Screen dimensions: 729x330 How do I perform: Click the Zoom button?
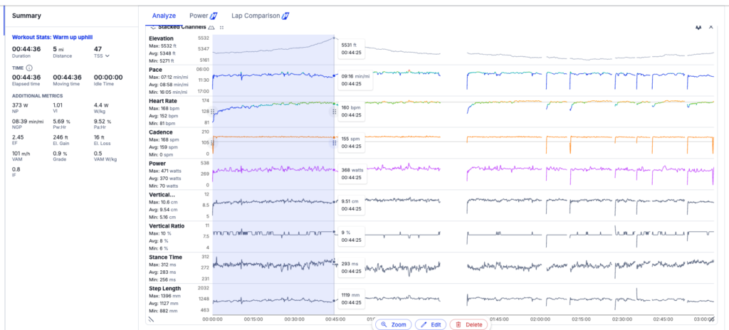click(x=393, y=324)
